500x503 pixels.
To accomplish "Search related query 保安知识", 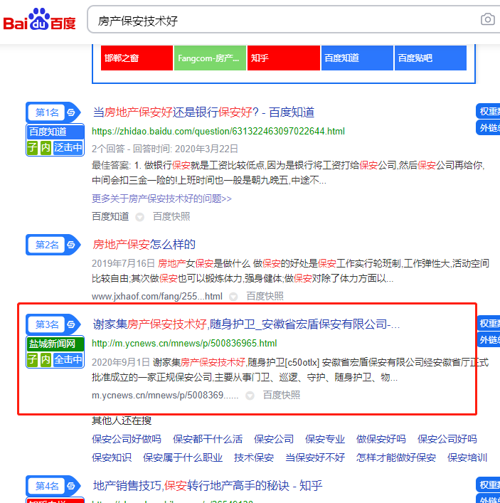I will [112, 457].
